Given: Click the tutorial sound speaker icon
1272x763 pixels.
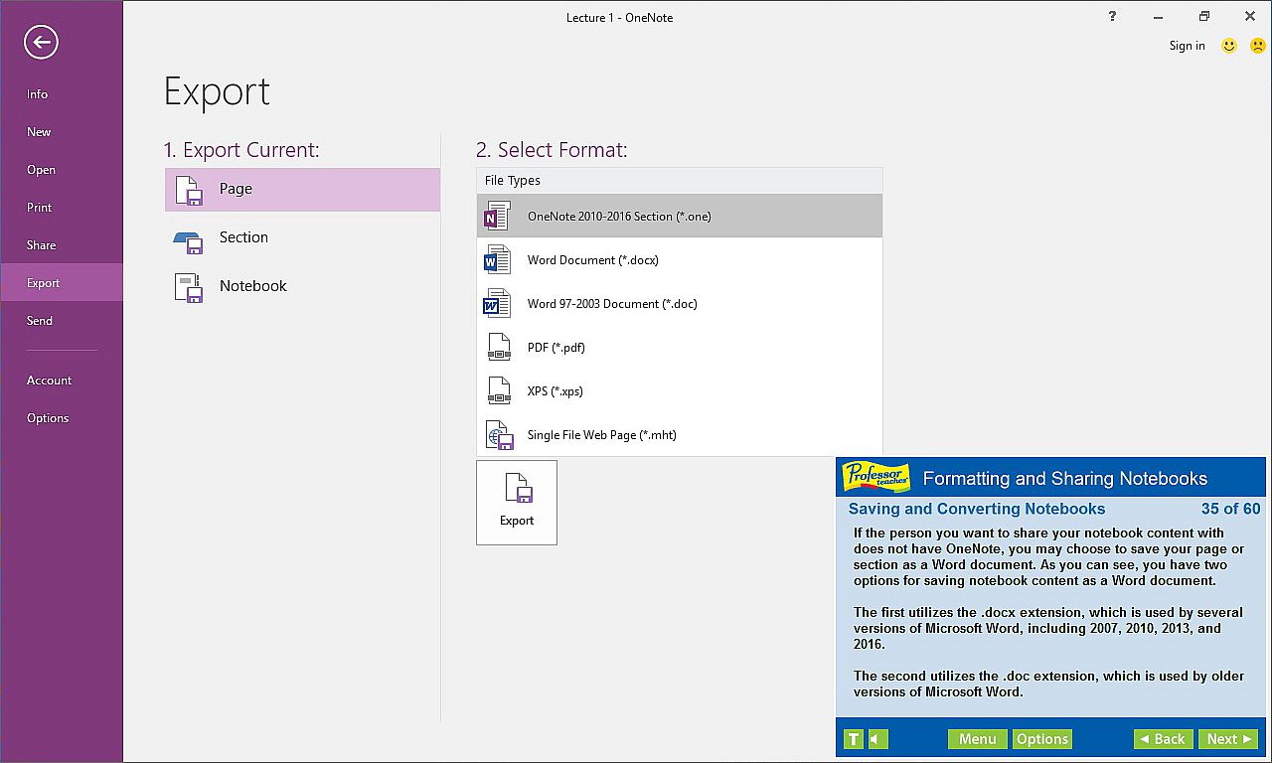Looking at the screenshot, I should (x=878, y=739).
